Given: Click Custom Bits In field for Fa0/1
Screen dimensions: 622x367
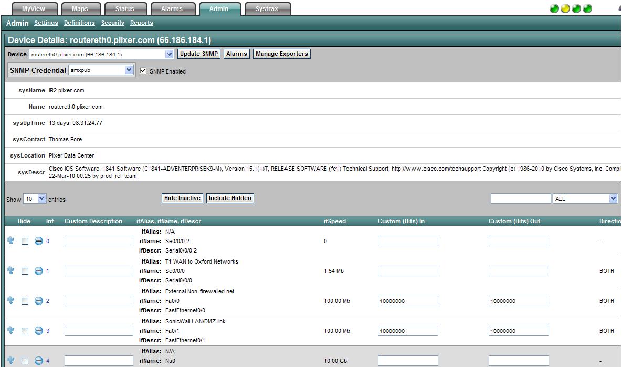Looking at the screenshot, I should coord(408,331).
